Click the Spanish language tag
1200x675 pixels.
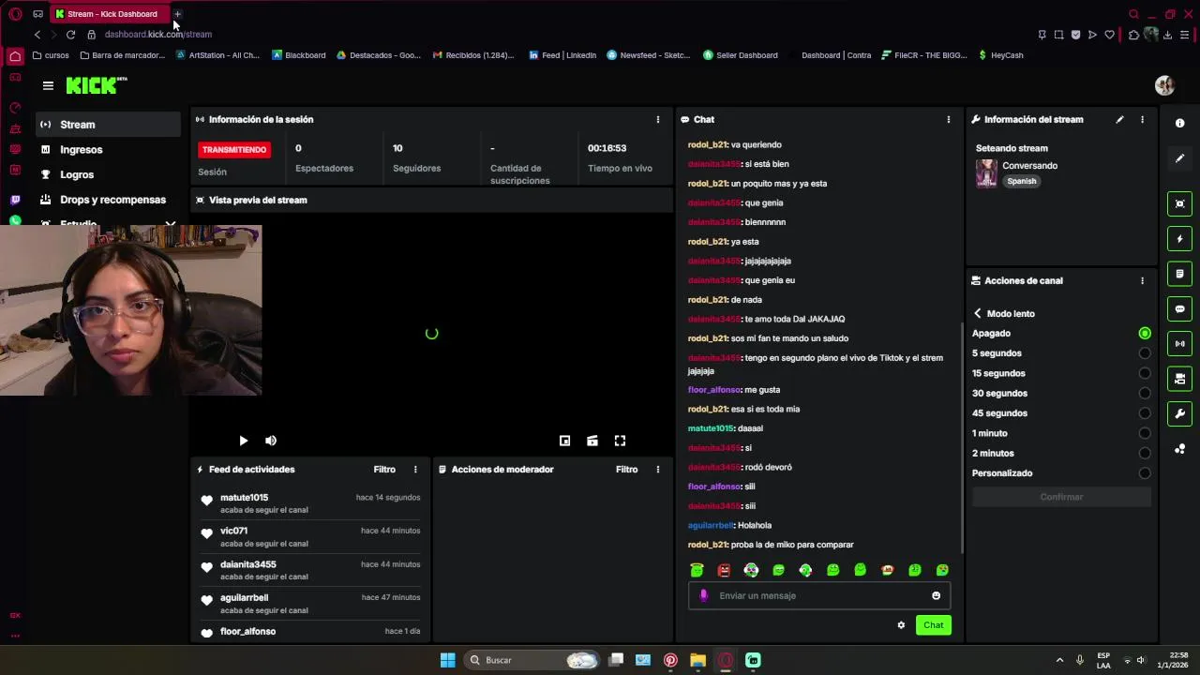click(1022, 181)
